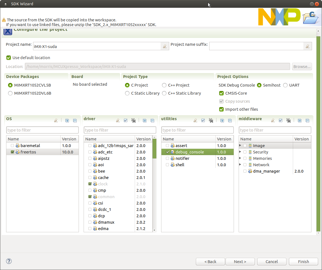Deselect all middleware with the cross icon
Screen dimensions: 322x270
click(288, 120)
